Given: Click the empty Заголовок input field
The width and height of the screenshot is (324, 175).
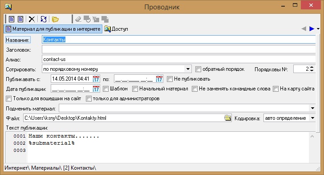Looking at the screenshot, I should pyautogui.click(x=178, y=49).
